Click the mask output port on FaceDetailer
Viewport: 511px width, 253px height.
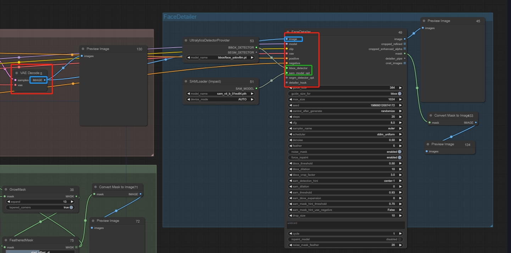405,54
